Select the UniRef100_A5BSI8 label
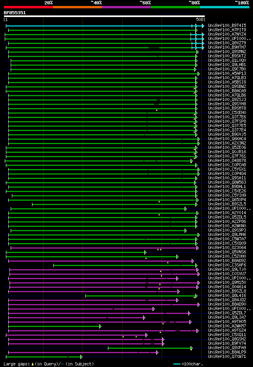The height and width of the screenshot is (367, 253). tap(227, 82)
